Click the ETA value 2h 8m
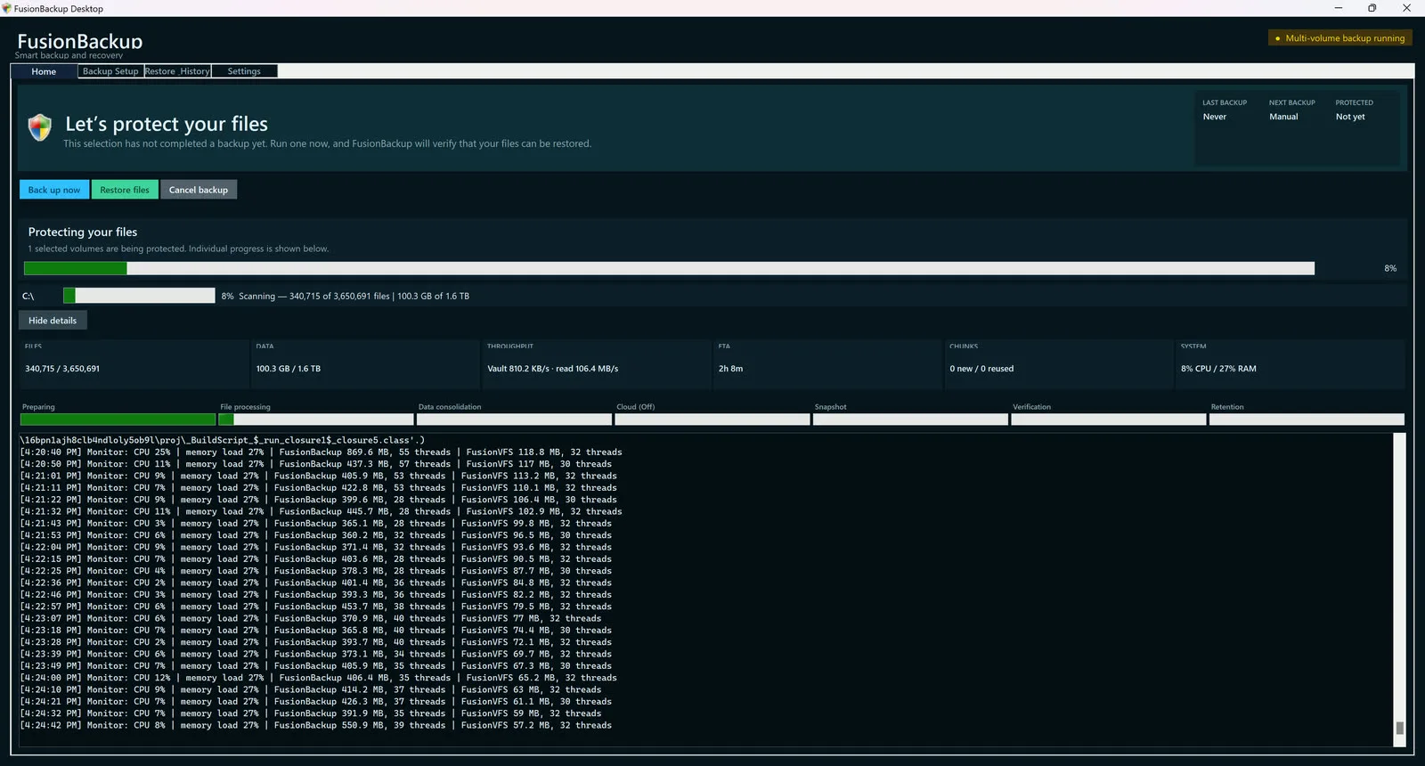This screenshot has width=1425, height=766. 730,369
